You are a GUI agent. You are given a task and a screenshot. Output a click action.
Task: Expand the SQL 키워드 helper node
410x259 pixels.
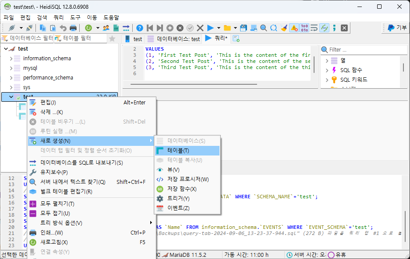(327, 80)
